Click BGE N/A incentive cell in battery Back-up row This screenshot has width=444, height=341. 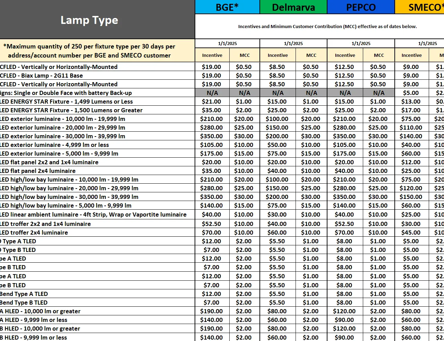pos(212,93)
